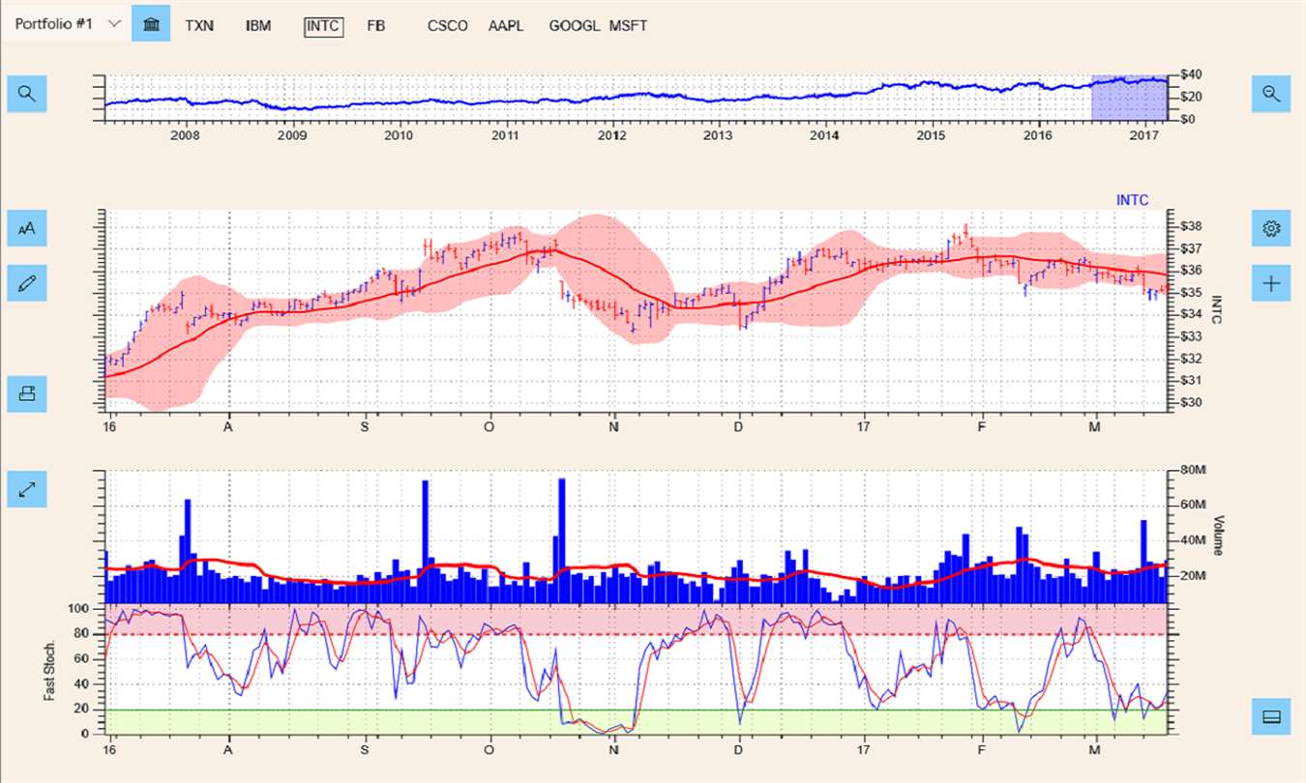Select the TXN ticker
Viewport: 1306px width, 783px height.
click(199, 26)
